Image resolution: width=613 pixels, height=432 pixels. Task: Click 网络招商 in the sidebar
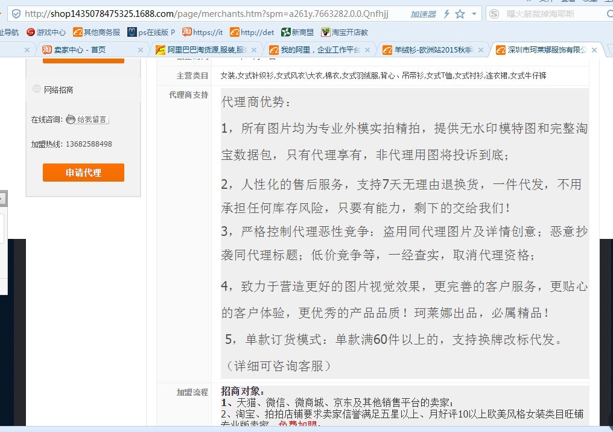59,90
